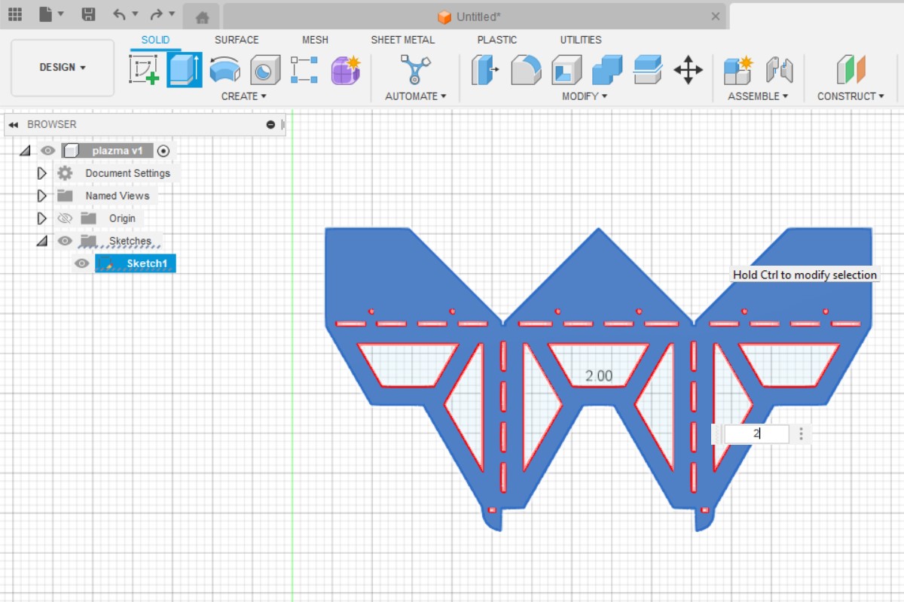Open the data panel grid icon
Viewport: 904px width, 602px height.
(15, 14)
